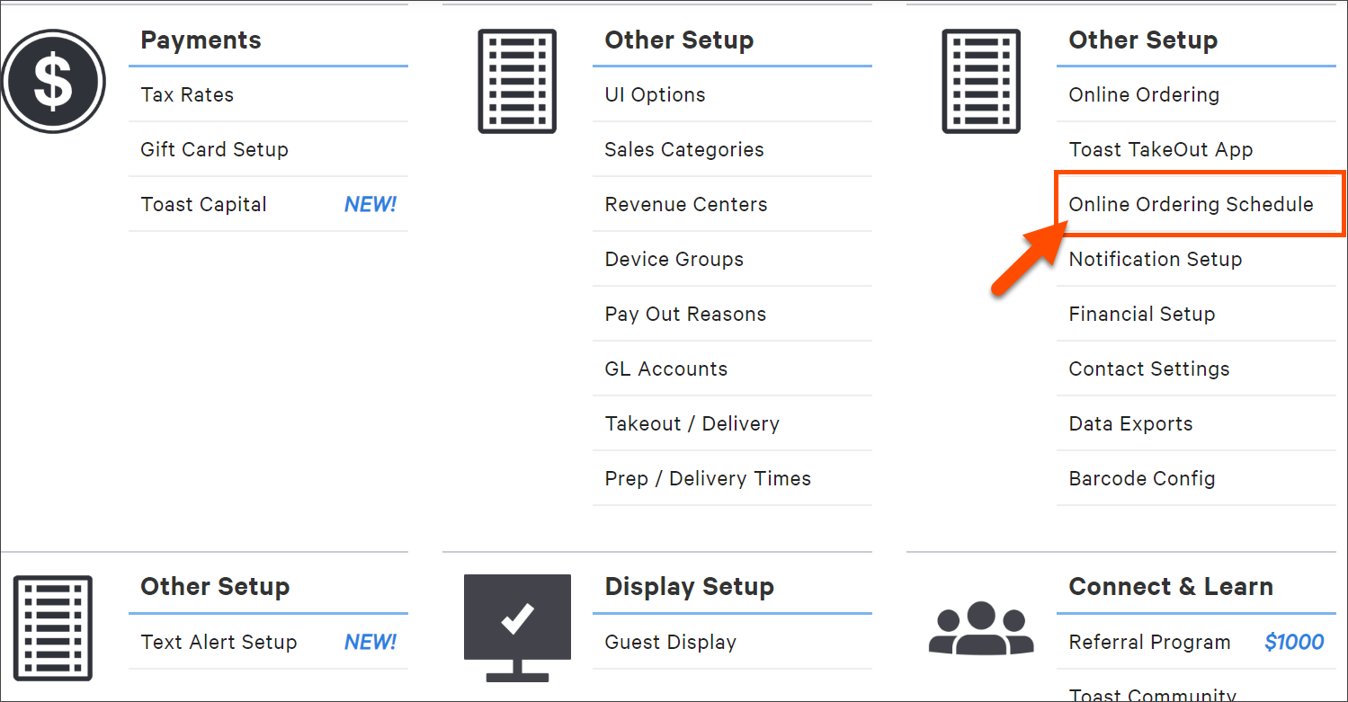Open Pay Out Reasons
Screen dimensions: 1348x702
click(x=685, y=314)
